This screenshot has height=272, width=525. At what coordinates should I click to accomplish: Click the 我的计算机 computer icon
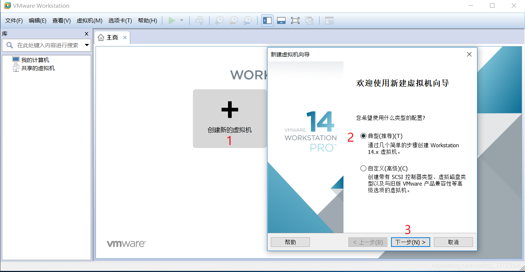tap(15, 60)
